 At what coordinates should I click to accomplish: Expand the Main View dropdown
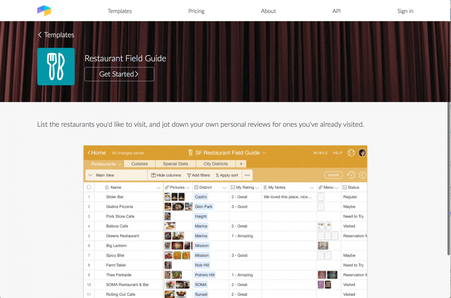(x=91, y=175)
